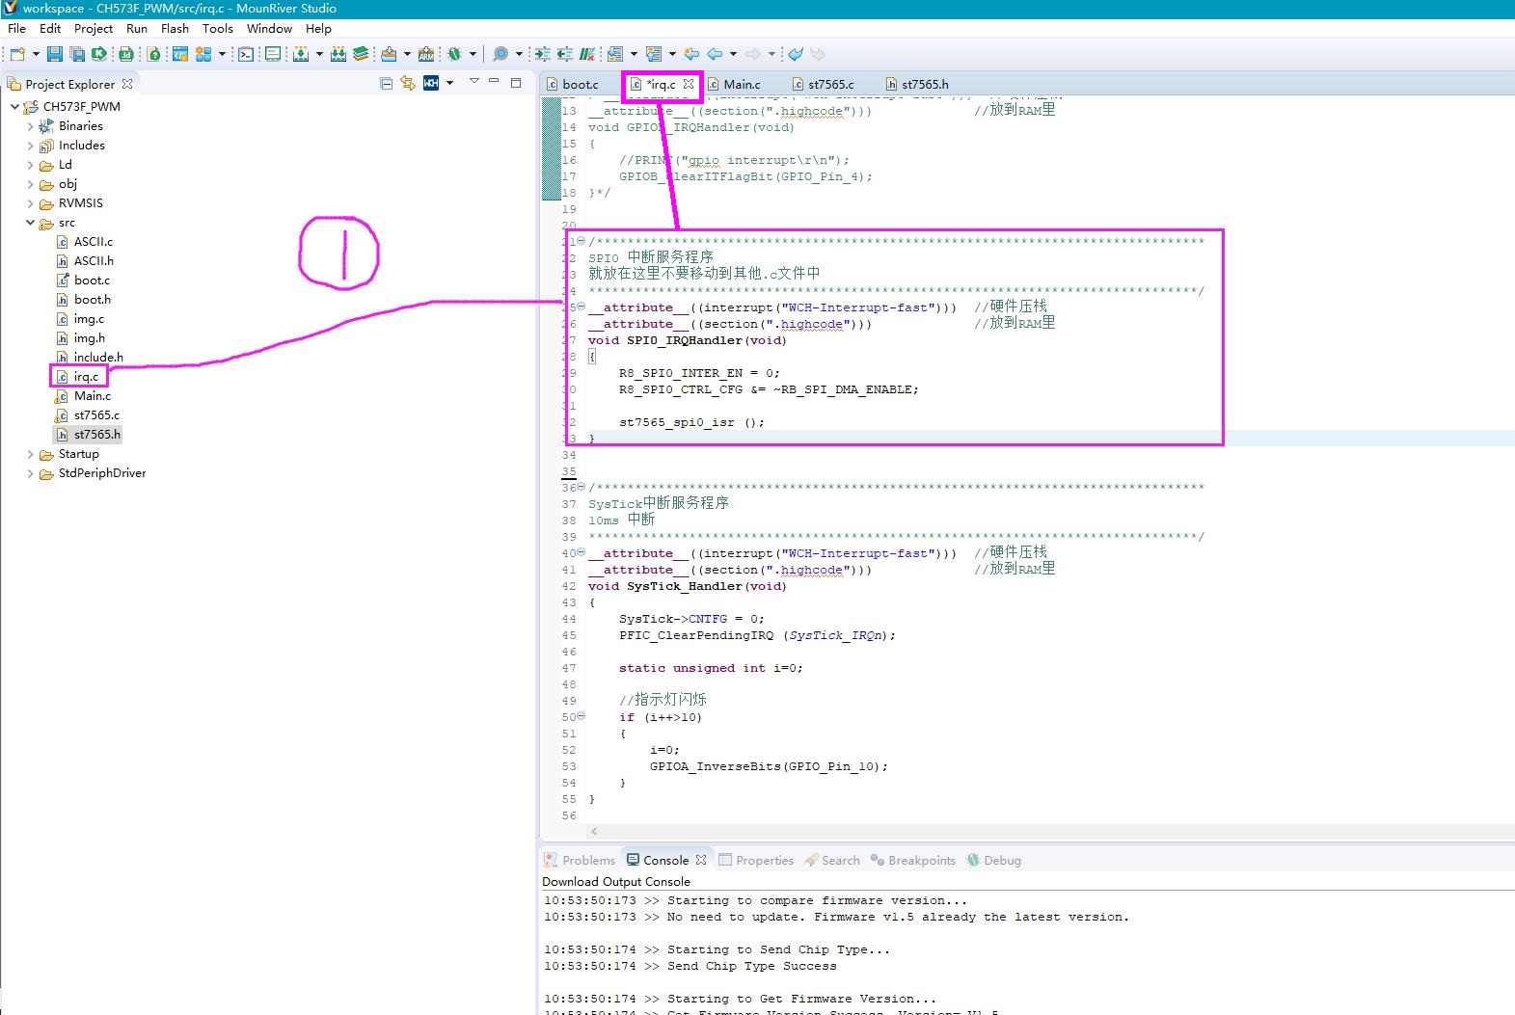Expand the Ld folder
Viewport: 1515px width, 1015px height.
30,165
